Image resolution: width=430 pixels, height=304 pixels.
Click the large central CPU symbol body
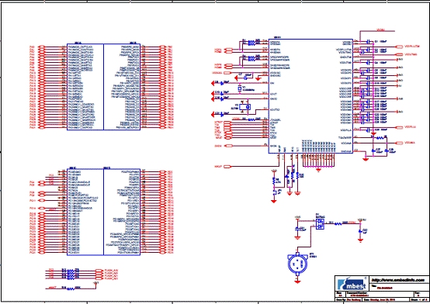[x=310, y=96]
